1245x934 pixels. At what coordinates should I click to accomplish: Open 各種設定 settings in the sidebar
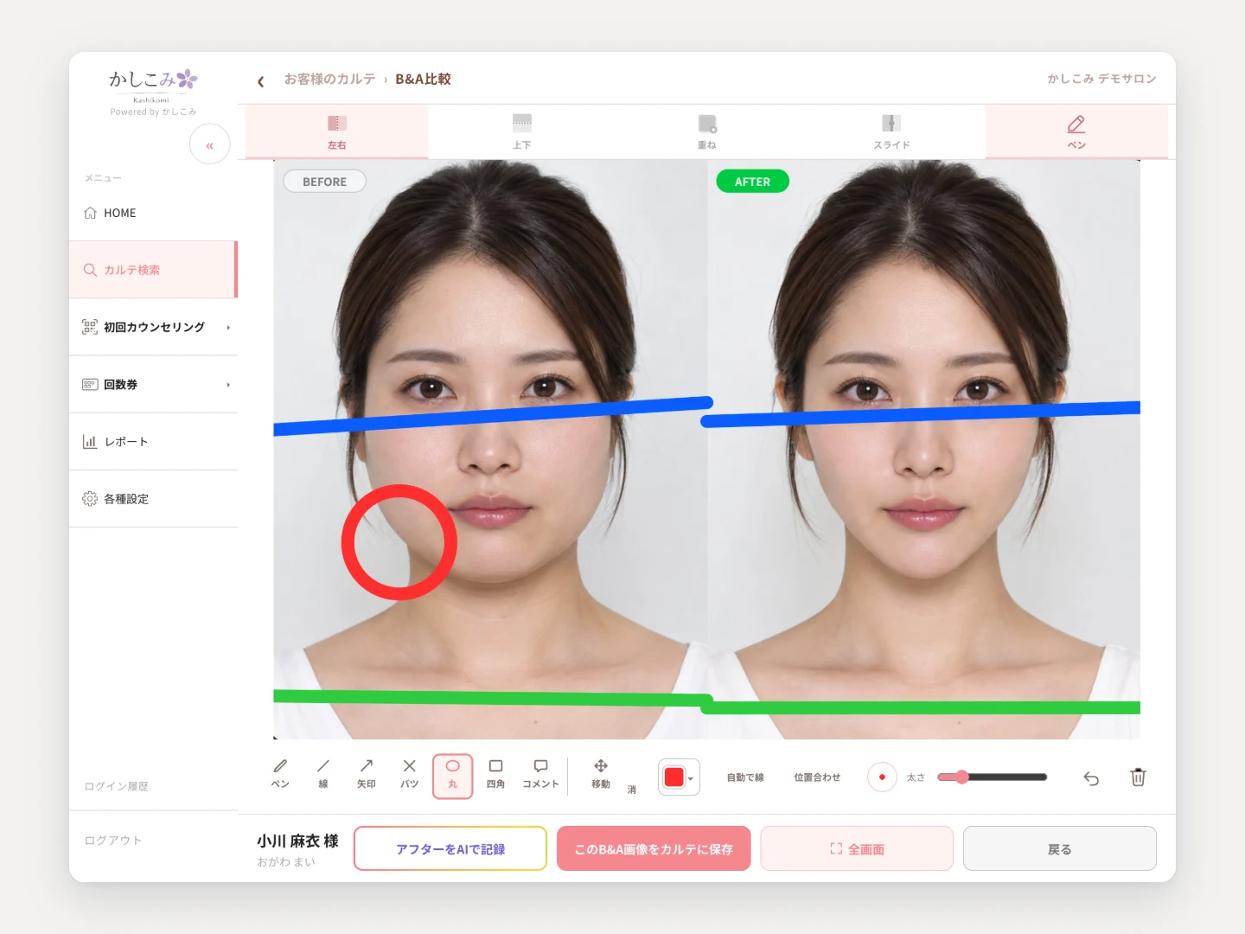[x=153, y=499]
